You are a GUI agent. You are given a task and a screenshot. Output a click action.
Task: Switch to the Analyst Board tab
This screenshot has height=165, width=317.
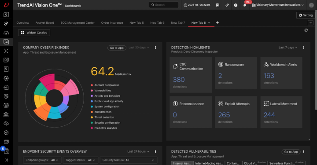tap(44, 22)
